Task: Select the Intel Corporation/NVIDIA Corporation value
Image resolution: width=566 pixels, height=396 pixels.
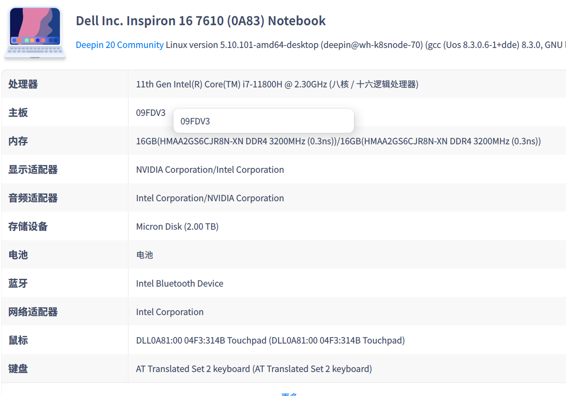Action: [210, 198]
